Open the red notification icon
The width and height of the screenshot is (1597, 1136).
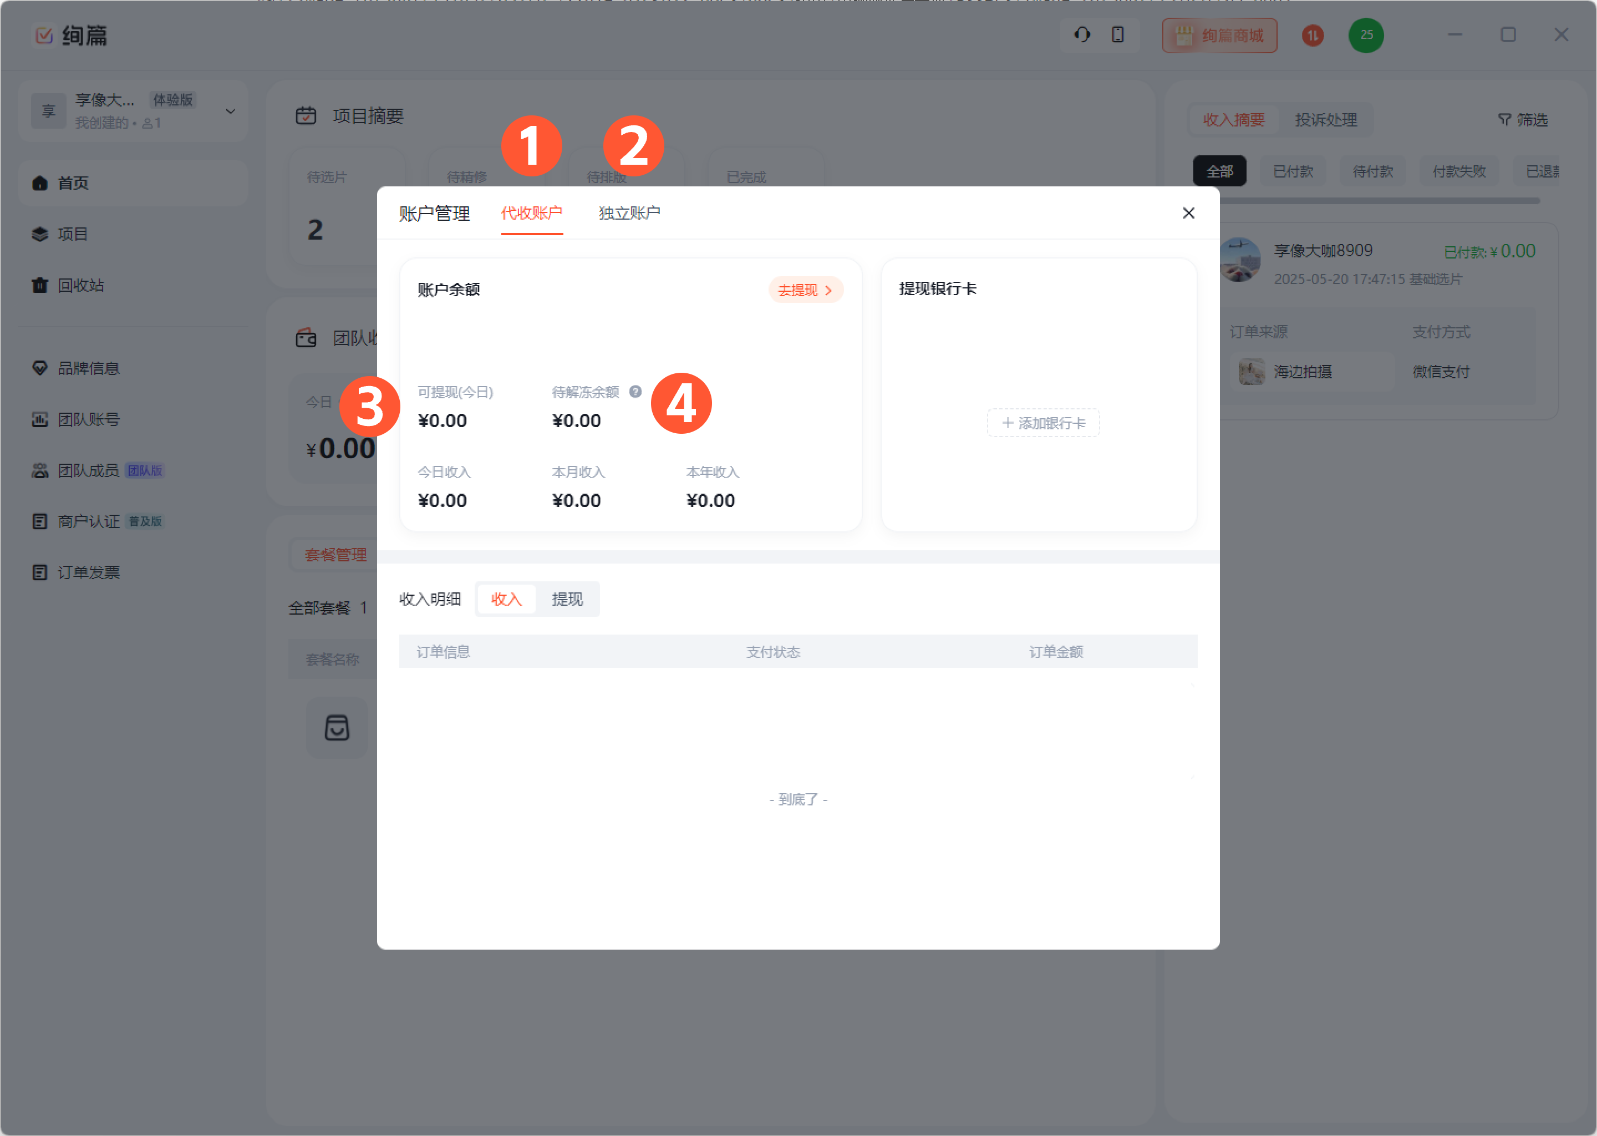pyautogui.click(x=1313, y=35)
